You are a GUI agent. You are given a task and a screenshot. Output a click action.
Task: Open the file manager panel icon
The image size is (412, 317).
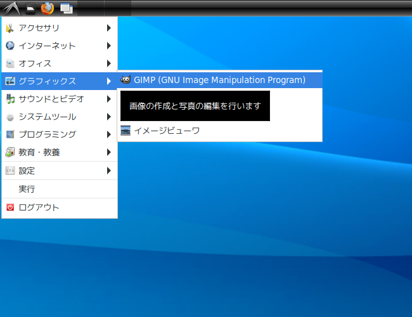pyautogui.click(x=30, y=9)
